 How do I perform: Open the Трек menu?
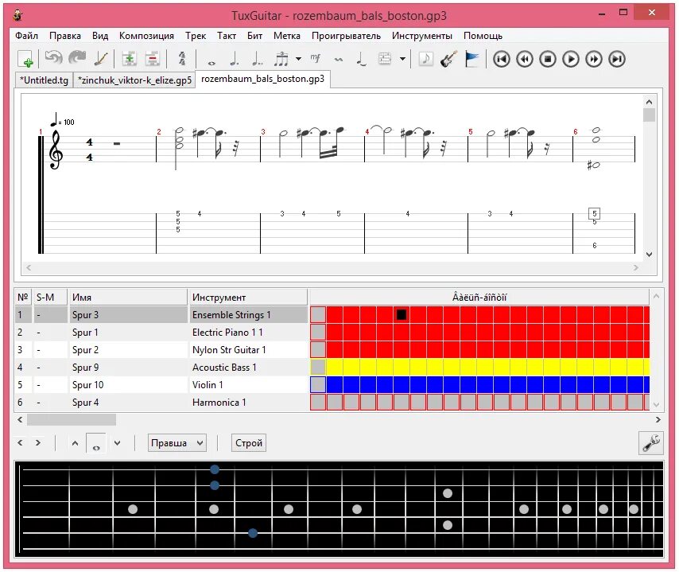tap(196, 36)
